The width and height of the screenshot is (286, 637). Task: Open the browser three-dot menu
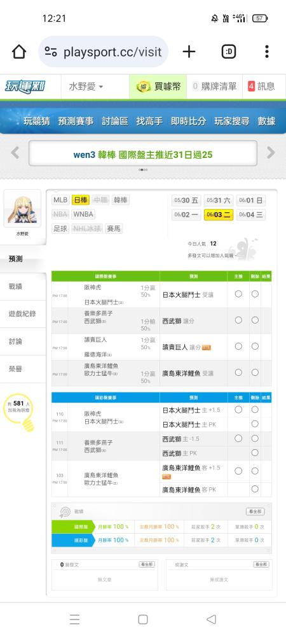(266, 52)
